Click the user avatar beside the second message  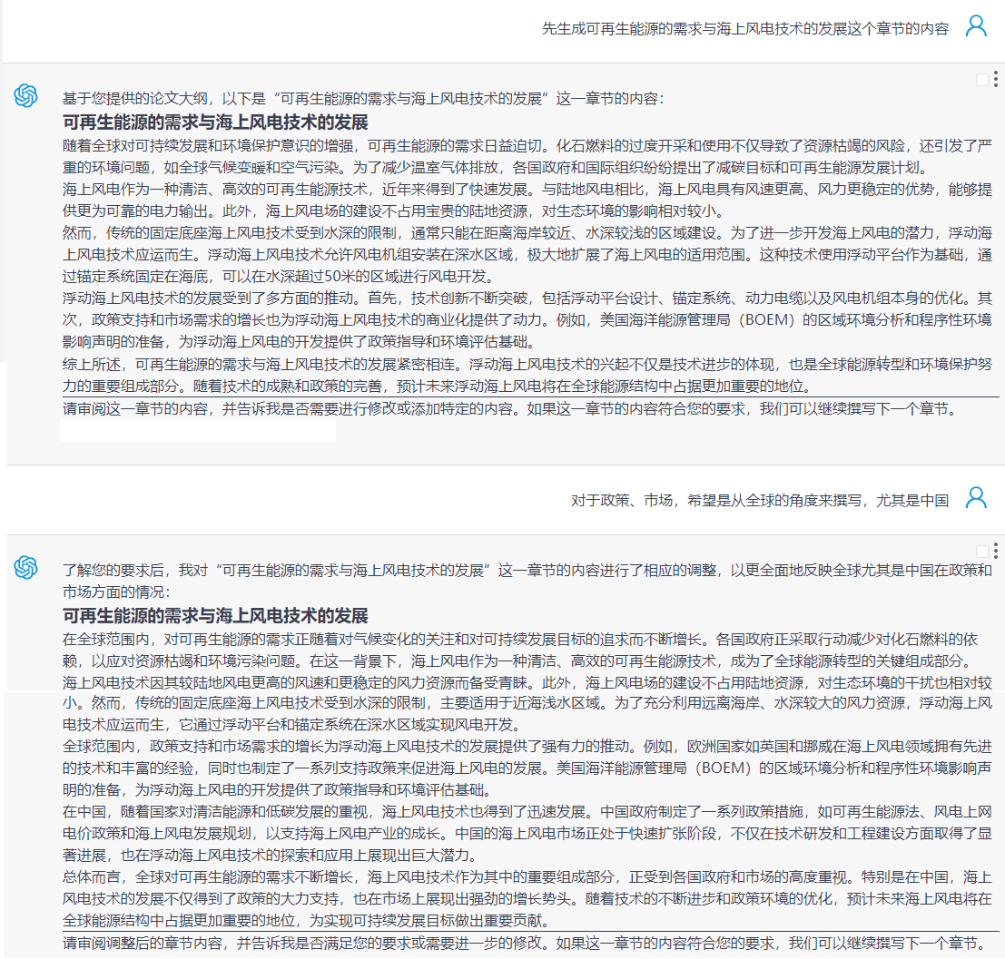[x=976, y=497]
